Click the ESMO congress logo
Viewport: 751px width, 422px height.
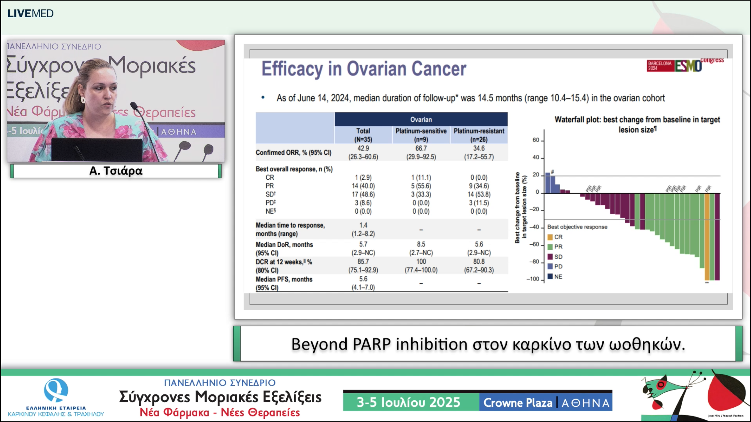pyautogui.click(x=688, y=66)
